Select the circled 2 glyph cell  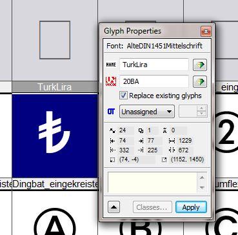pyautogui.click(x=226, y=136)
